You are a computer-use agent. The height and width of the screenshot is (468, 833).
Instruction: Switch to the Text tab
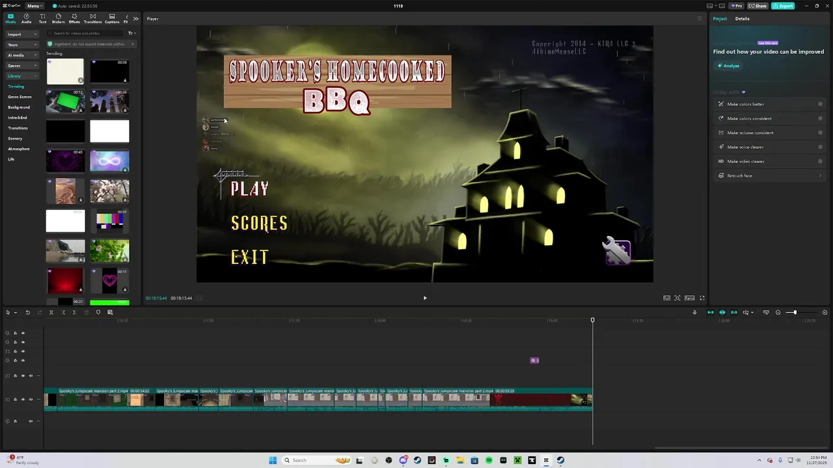click(42, 18)
